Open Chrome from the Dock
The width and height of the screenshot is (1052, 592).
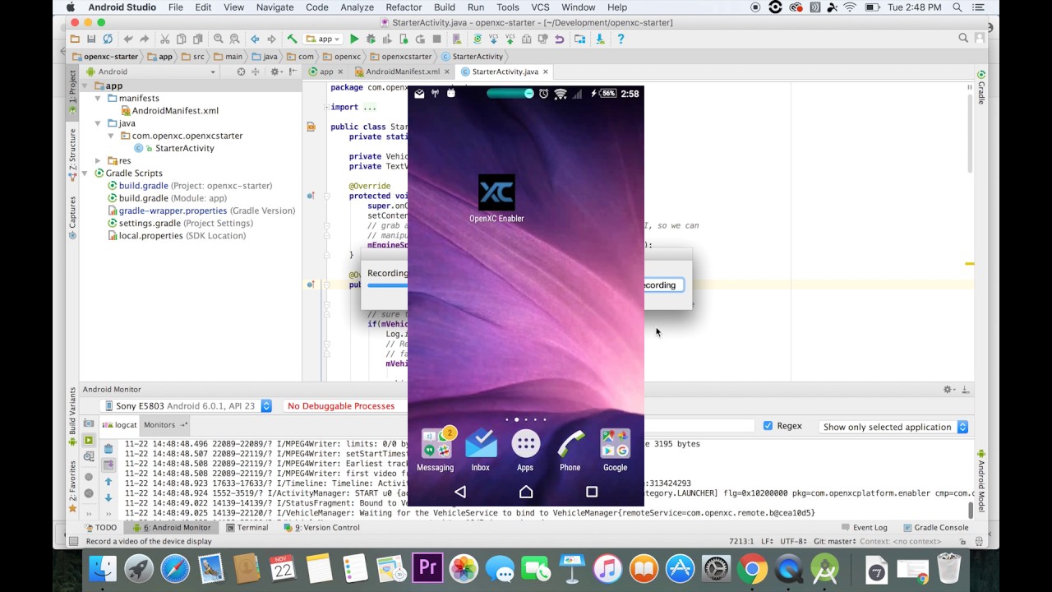pos(752,569)
